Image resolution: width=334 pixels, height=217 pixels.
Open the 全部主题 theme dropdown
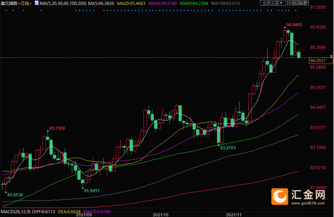click(x=272, y=3)
